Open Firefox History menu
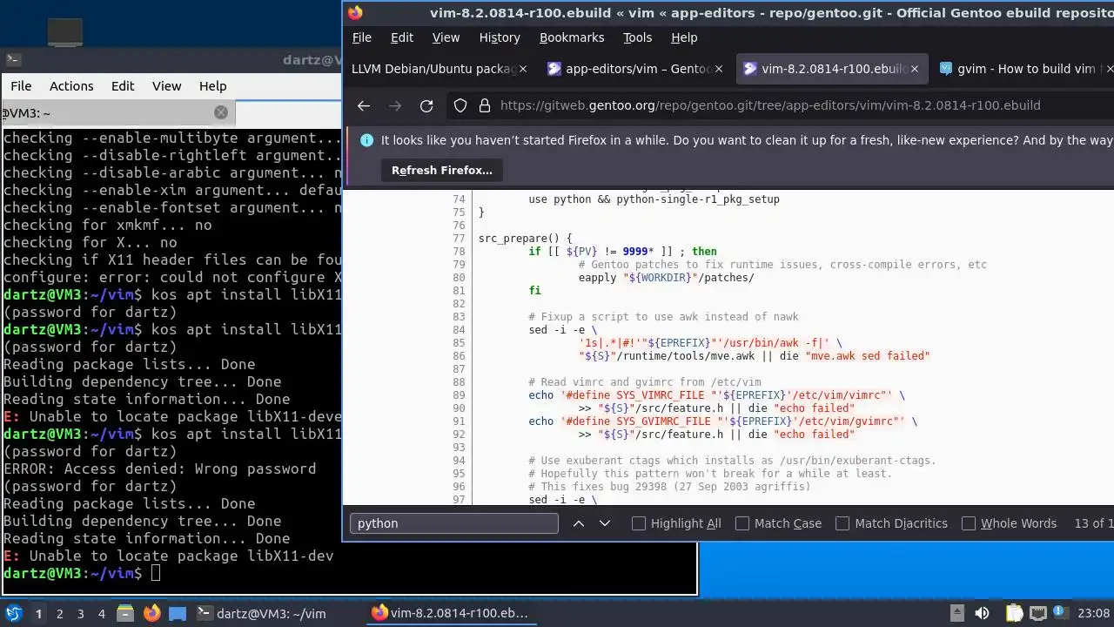 [x=500, y=37]
